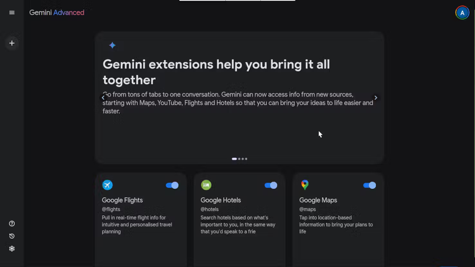This screenshot has width=475, height=267.
Task: Click 'Pull in real-time flight info' description
Action: click(x=137, y=225)
